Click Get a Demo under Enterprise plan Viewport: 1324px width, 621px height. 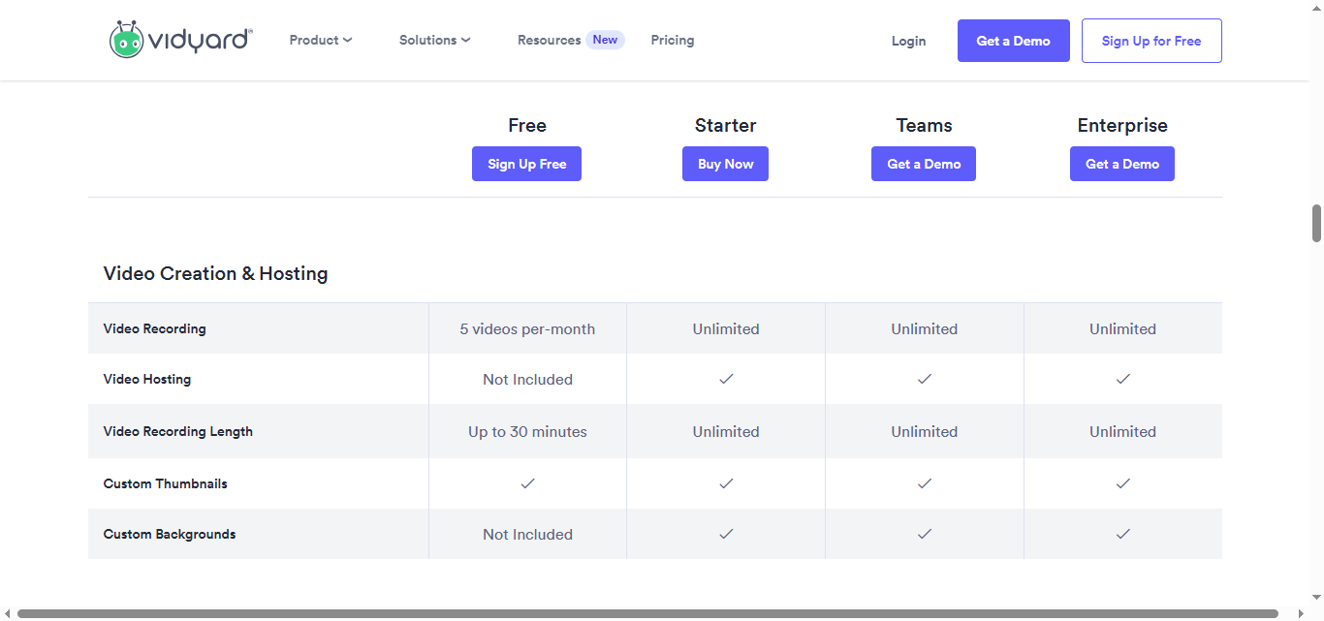(x=1122, y=164)
